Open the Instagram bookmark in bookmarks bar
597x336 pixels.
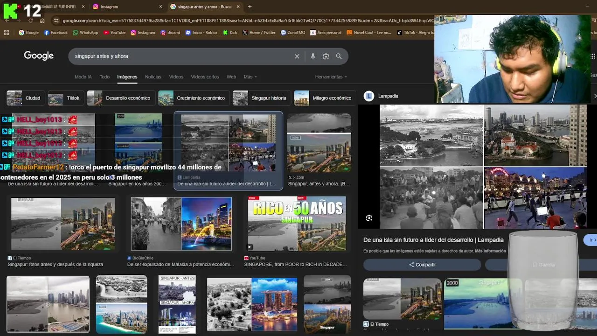143,33
